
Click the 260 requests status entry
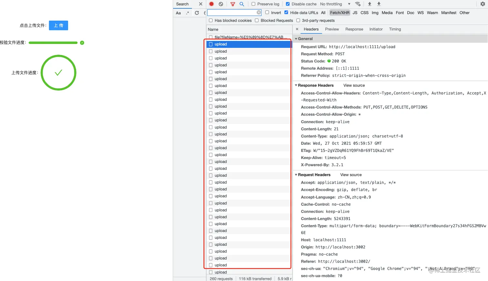[221, 279]
